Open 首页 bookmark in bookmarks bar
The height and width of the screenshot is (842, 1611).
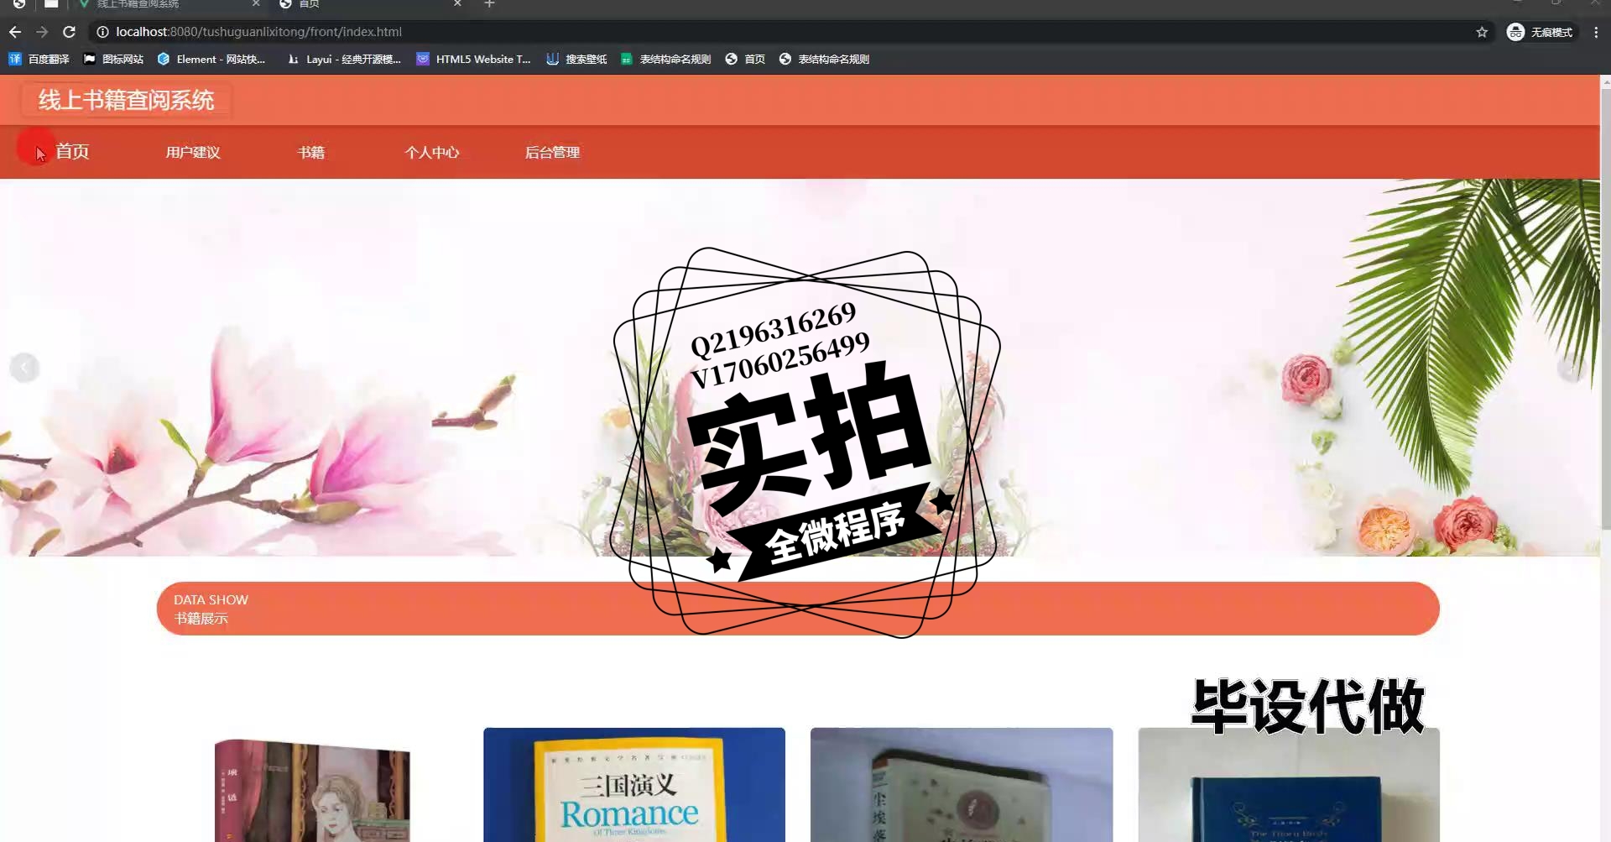coord(745,59)
